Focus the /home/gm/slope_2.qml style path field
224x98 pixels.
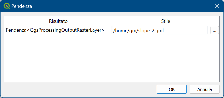click(160, 30)
